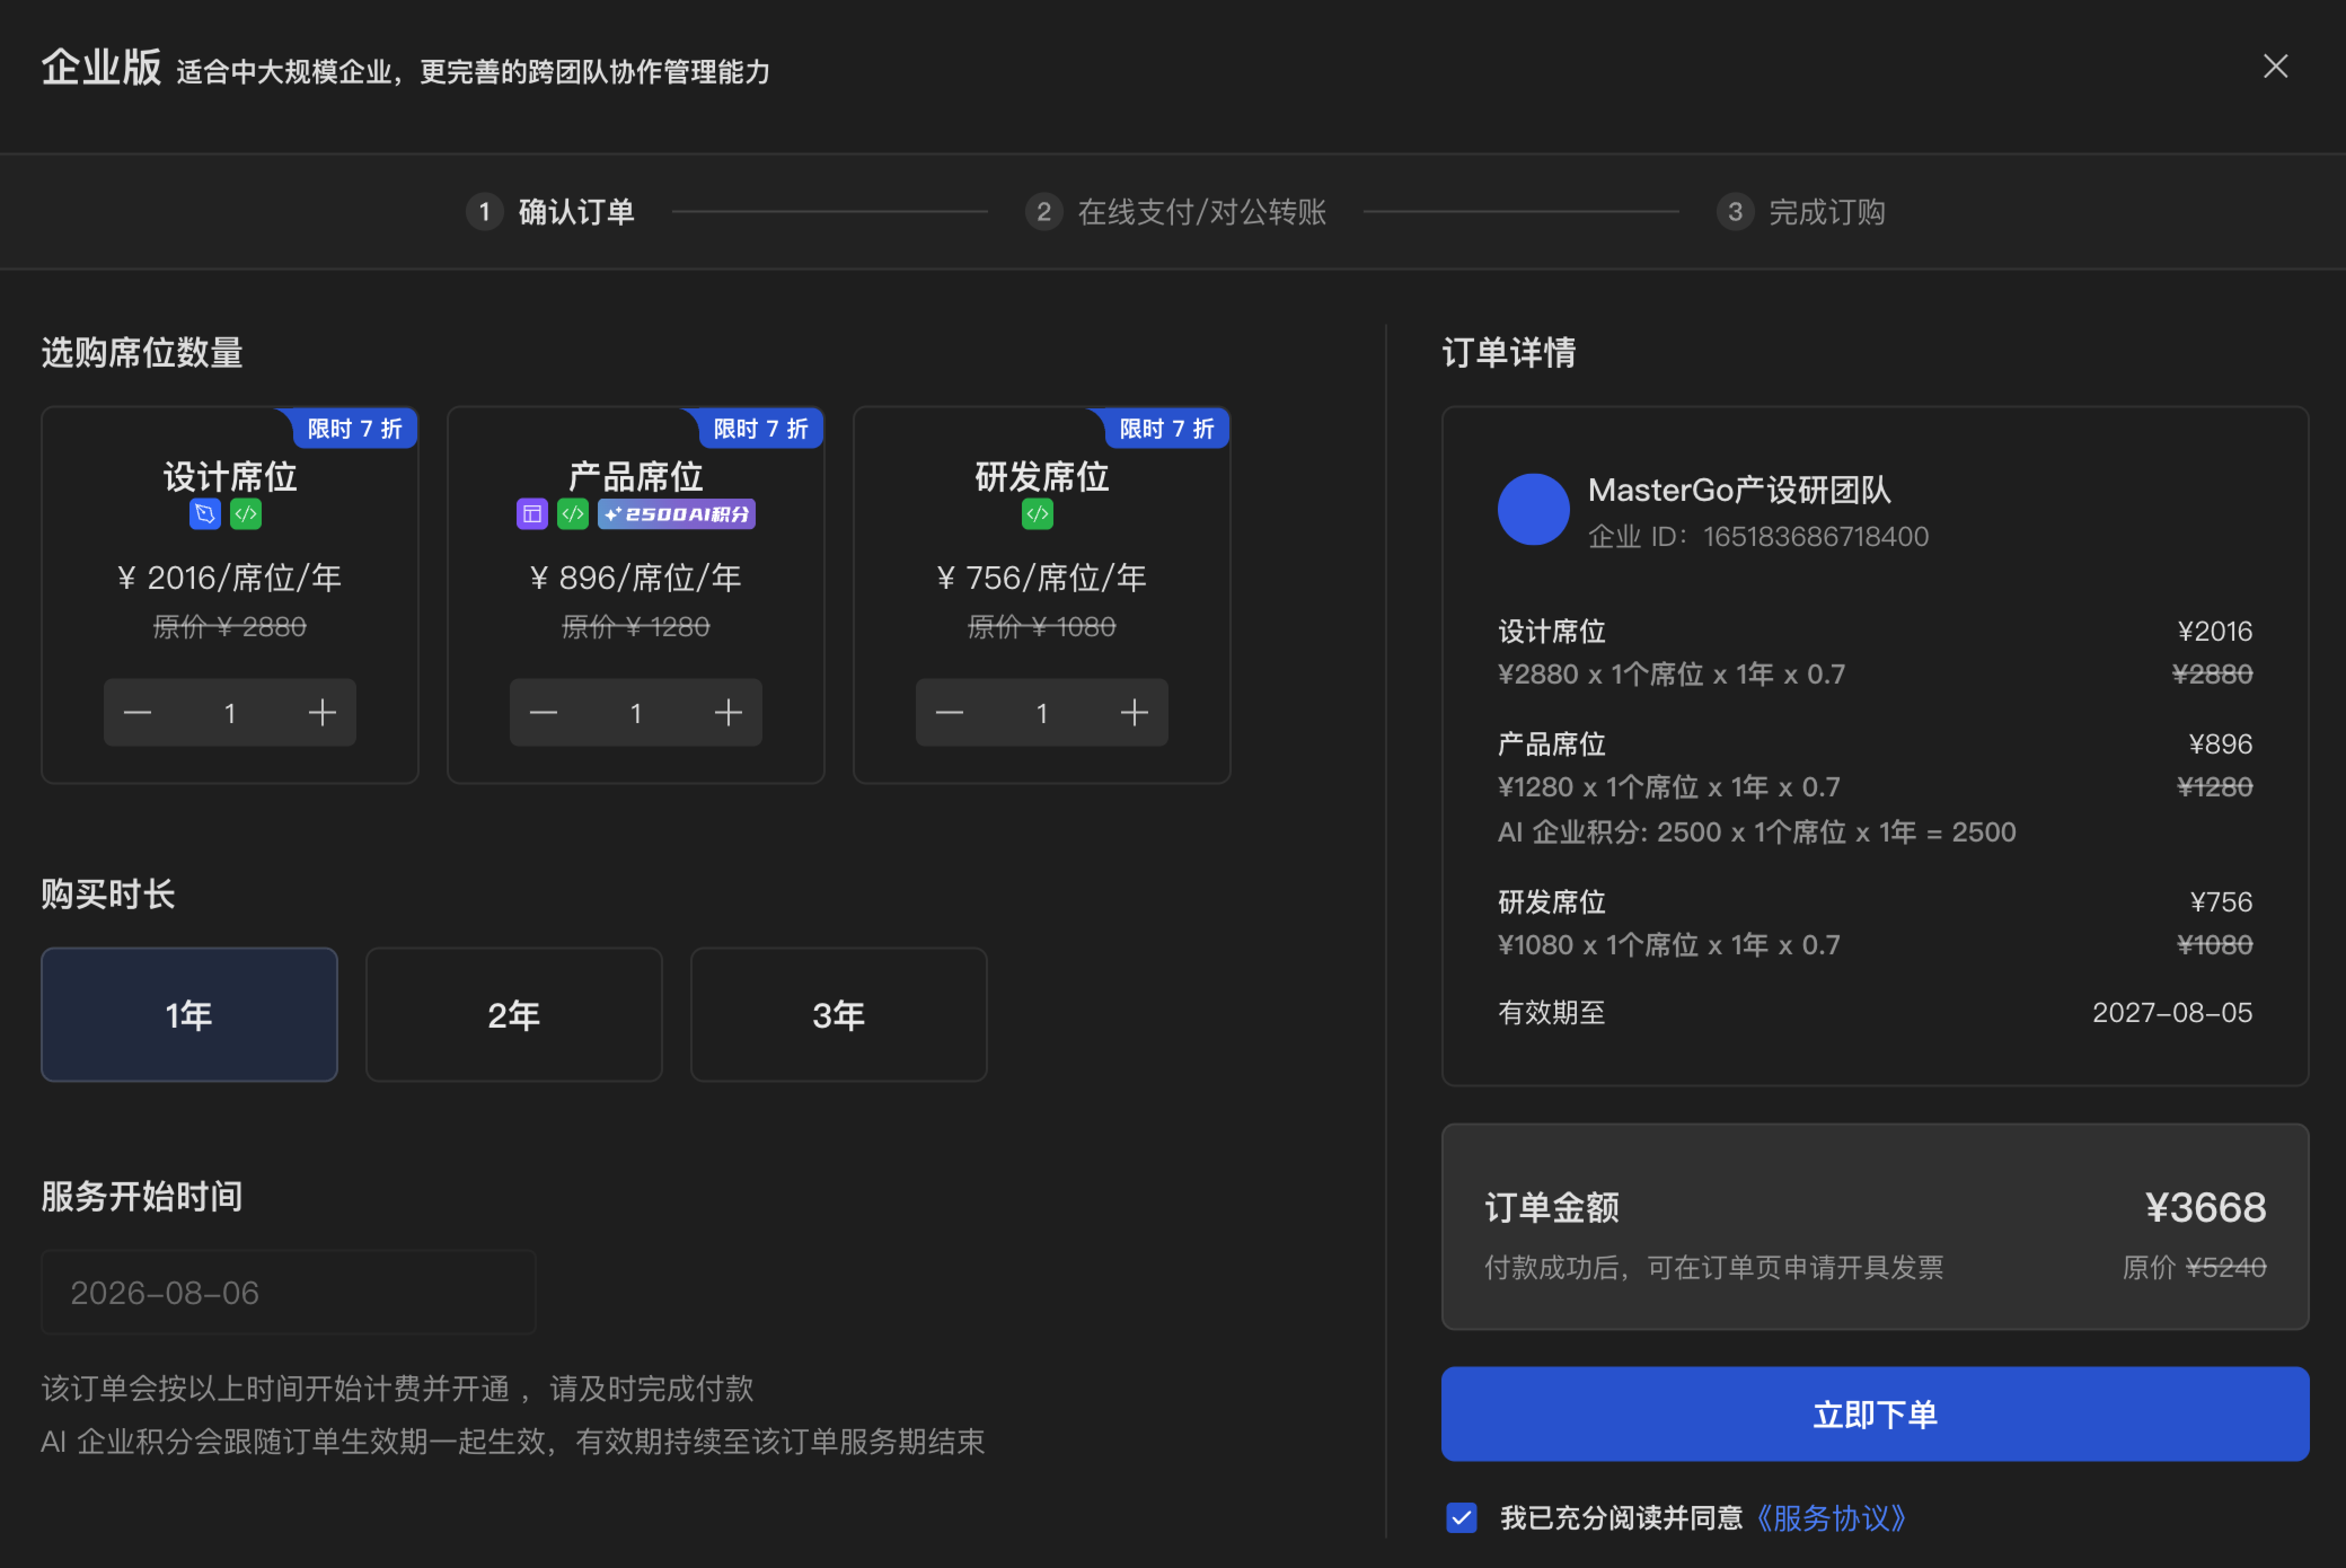Click the blue design icon under 设计席位
Viewport: 2346px width, 1568px height.
pos(205,514)
